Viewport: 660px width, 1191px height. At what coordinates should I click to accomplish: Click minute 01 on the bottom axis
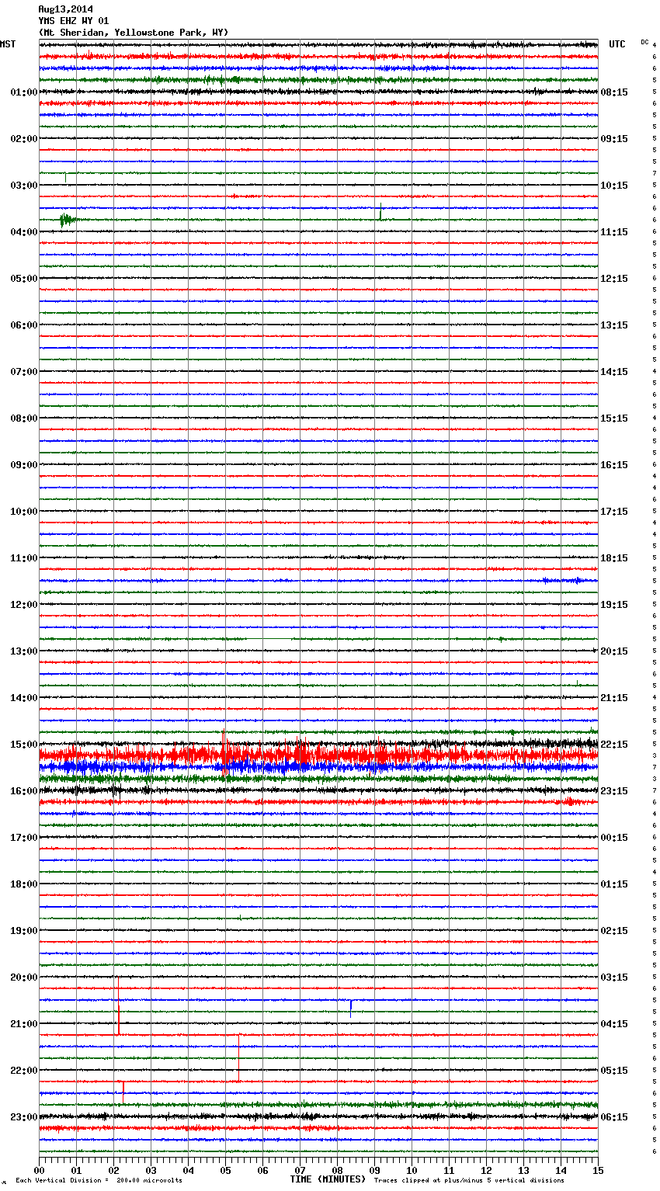pos(76,1171)
